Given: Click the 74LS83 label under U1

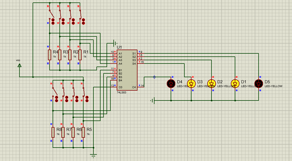Looking at the screenshot, I should (x=121, y=92).
